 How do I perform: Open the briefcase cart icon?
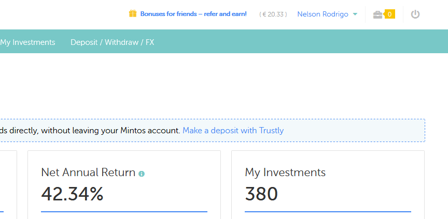point(377,14)
